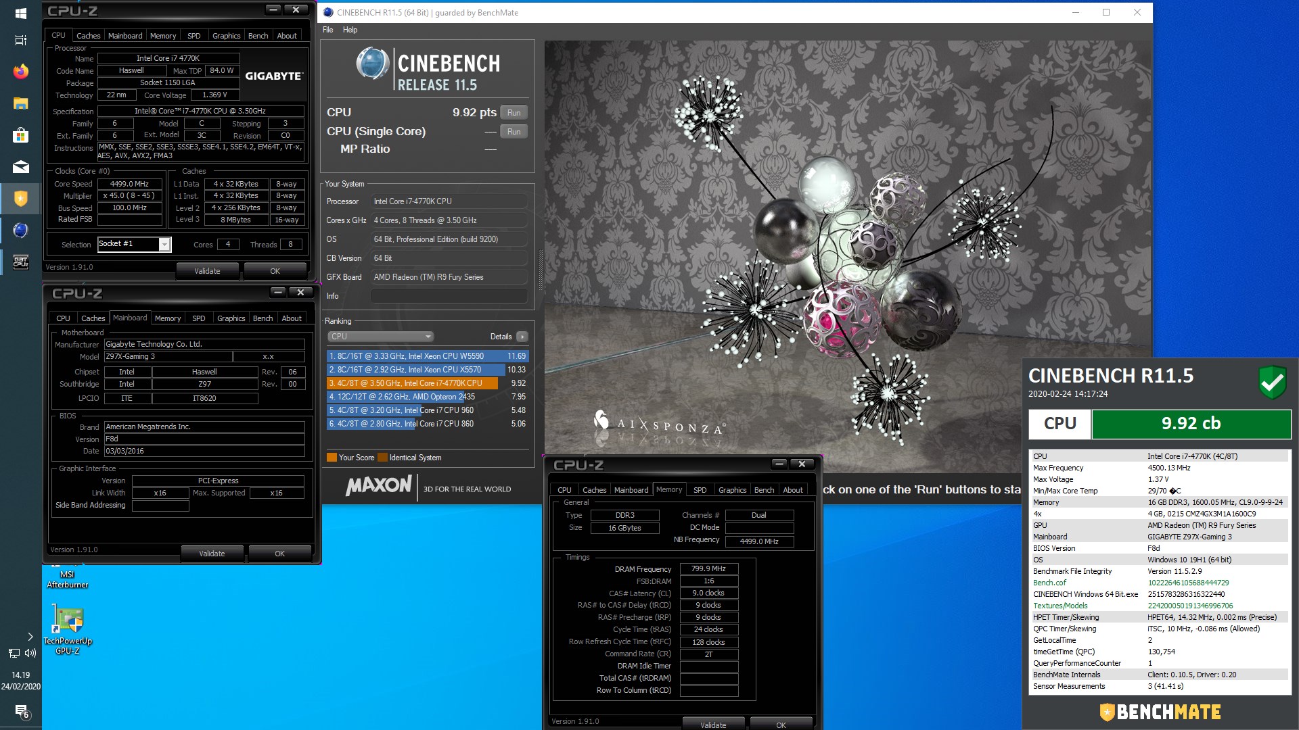Open SPD tab in the Memory CPU-Z window
This screenshot has height=730, width=1299.
click(700, 490)
